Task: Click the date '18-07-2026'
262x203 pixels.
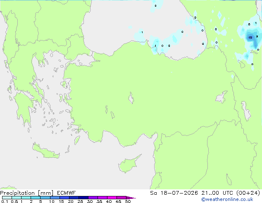Action: (x=179, y=193)
